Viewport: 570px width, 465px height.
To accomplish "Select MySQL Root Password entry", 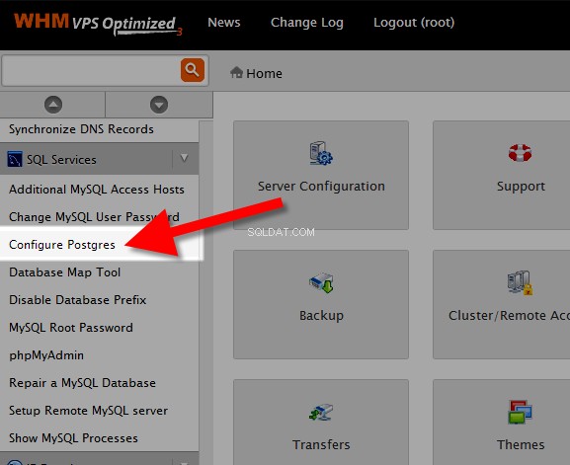I will [71, 328].
